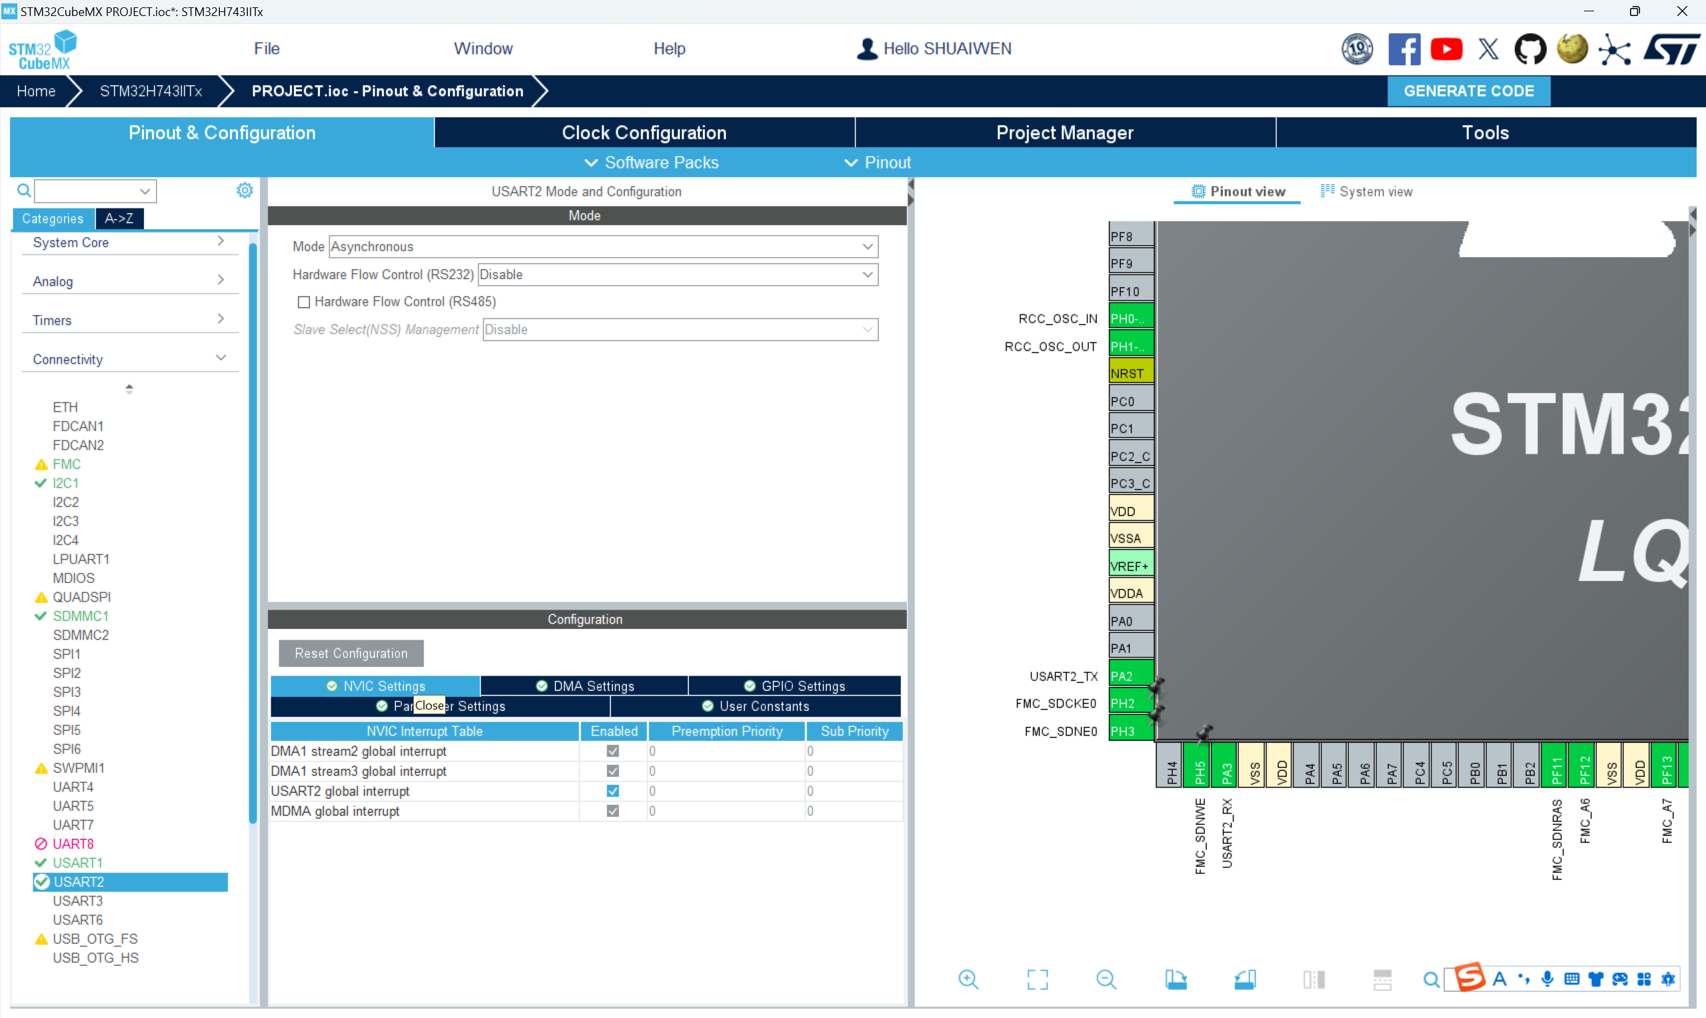Switch to Project Manager tab
This screenshot has height=1018, width=1706.
(x=1065, y=133)
